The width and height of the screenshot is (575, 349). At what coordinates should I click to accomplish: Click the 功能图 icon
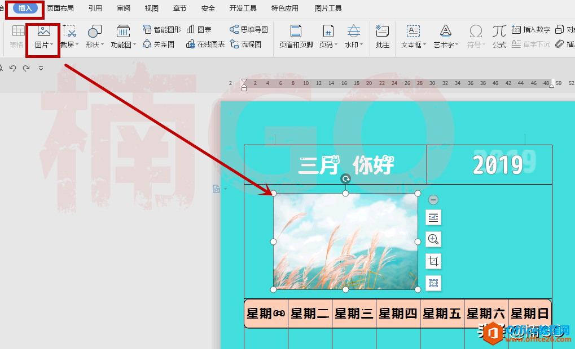[123, 32]
